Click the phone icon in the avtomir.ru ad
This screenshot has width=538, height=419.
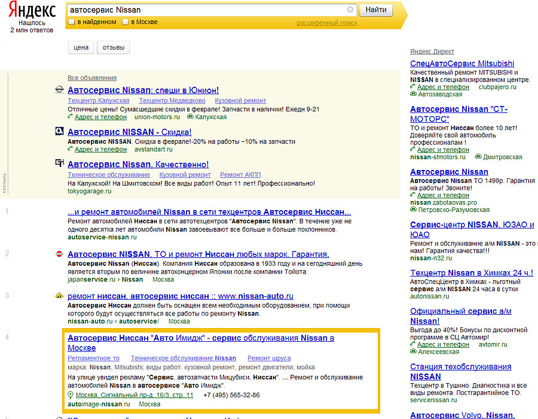point(412,344)
